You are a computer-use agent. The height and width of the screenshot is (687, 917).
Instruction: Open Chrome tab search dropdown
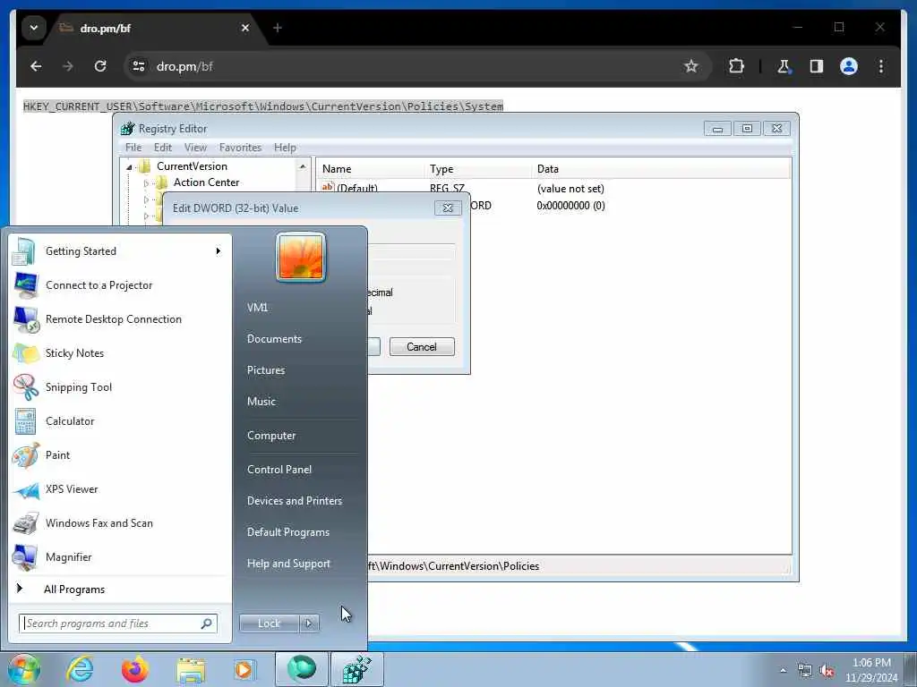(x=34, y=28)
